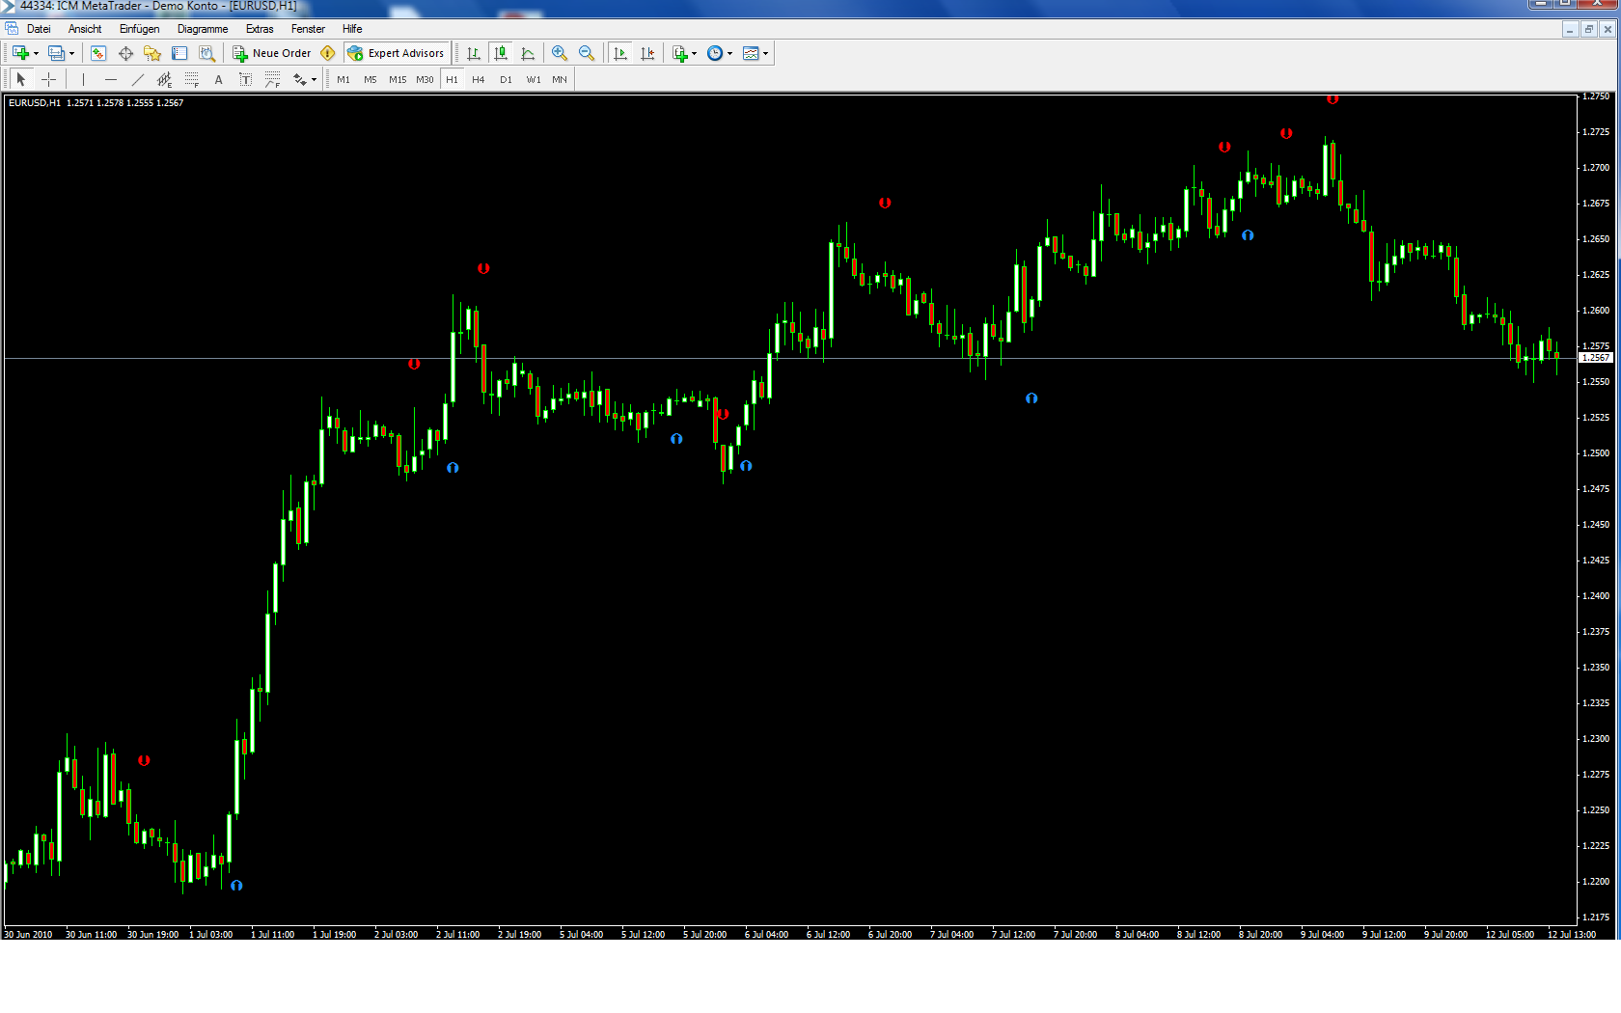Open the Strategy Tester magnifier icon
This screenshot has width=1621, height=1013.
pos(206,53)
